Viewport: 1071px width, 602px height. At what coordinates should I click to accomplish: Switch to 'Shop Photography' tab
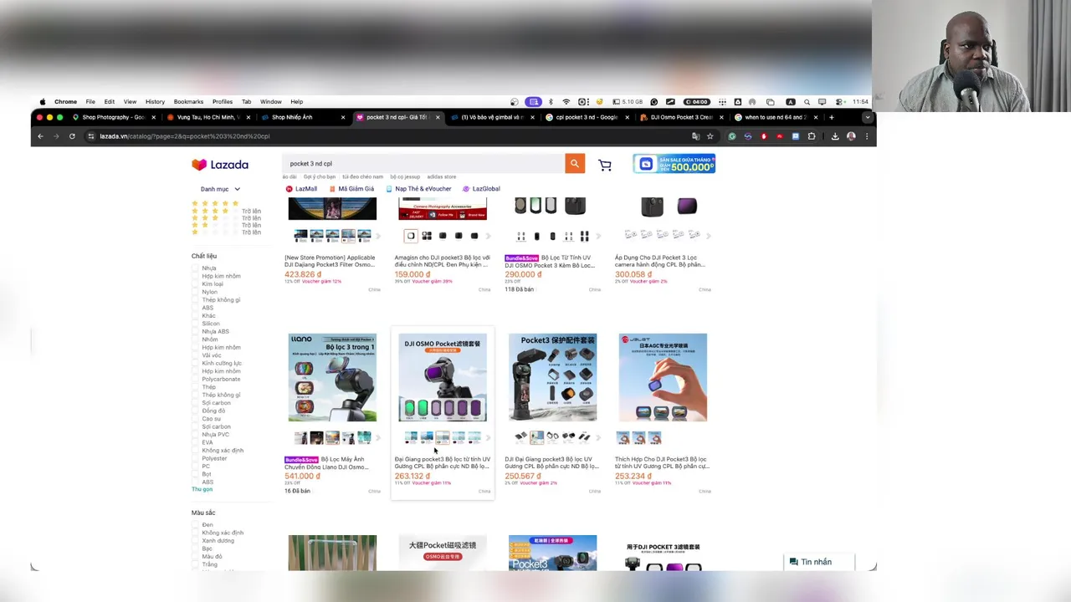[x=113, y=117]
